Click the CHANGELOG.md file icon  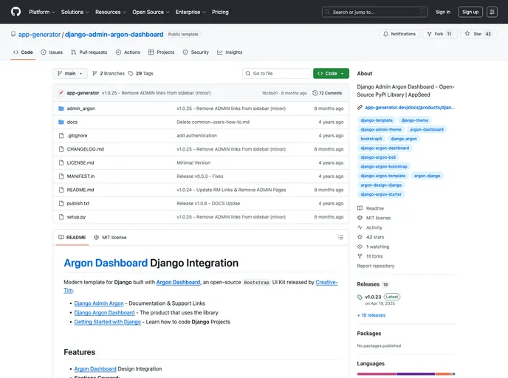point(61,149)
